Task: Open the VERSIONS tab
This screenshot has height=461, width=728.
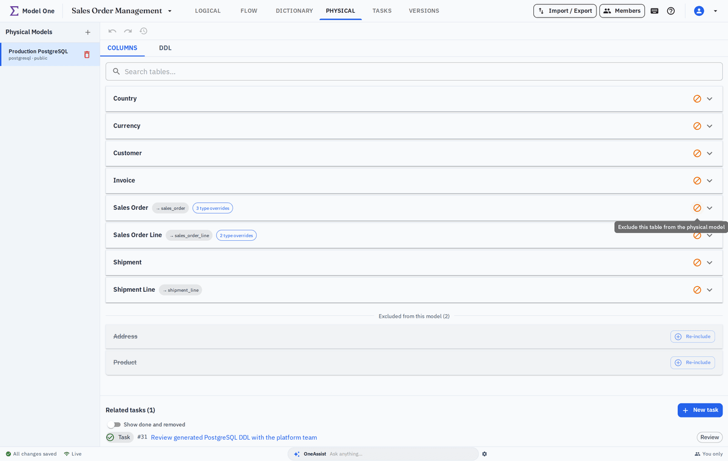Action: (424, 11)
